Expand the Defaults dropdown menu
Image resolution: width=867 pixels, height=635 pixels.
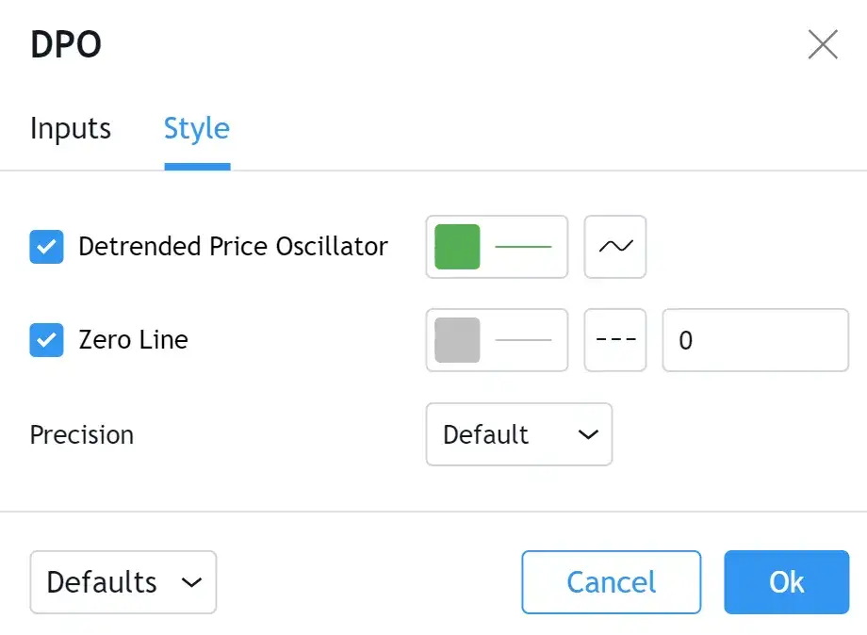coord(123,582)
